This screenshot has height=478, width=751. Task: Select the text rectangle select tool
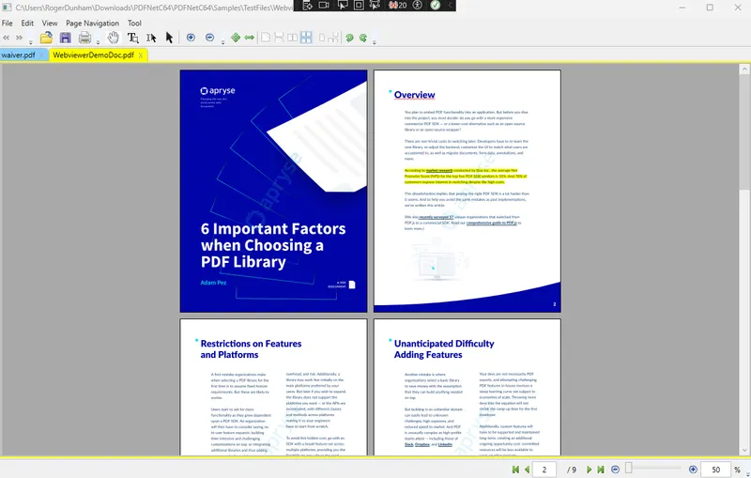coord(132,38)
